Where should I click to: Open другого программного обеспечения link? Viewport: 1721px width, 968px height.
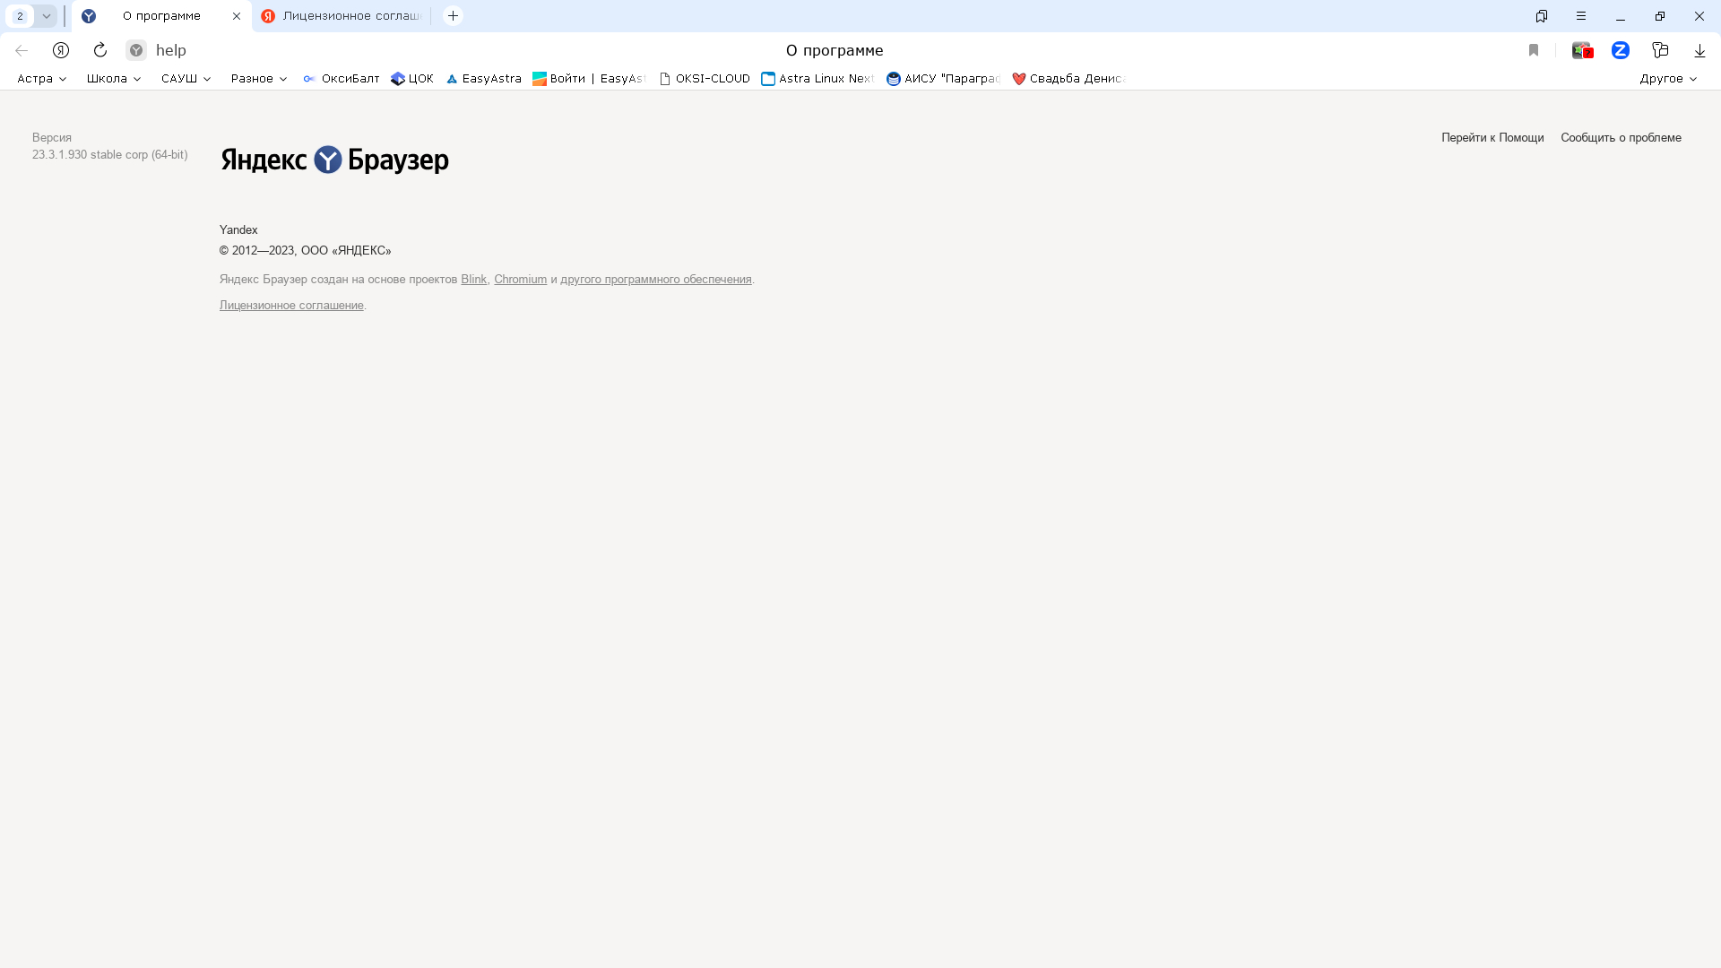point(656,280)
